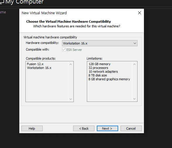
Task: Click up arrow of Compatible products scrollbar
Action: coord(71,64)
